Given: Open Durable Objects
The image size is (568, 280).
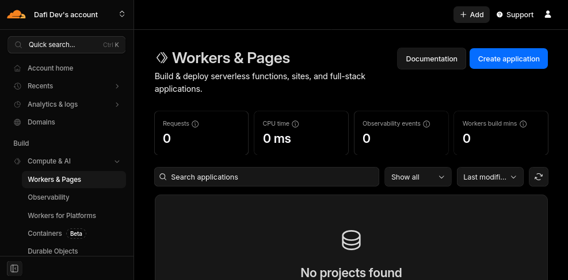Looking at the screenshot, I should click(53, 251).
